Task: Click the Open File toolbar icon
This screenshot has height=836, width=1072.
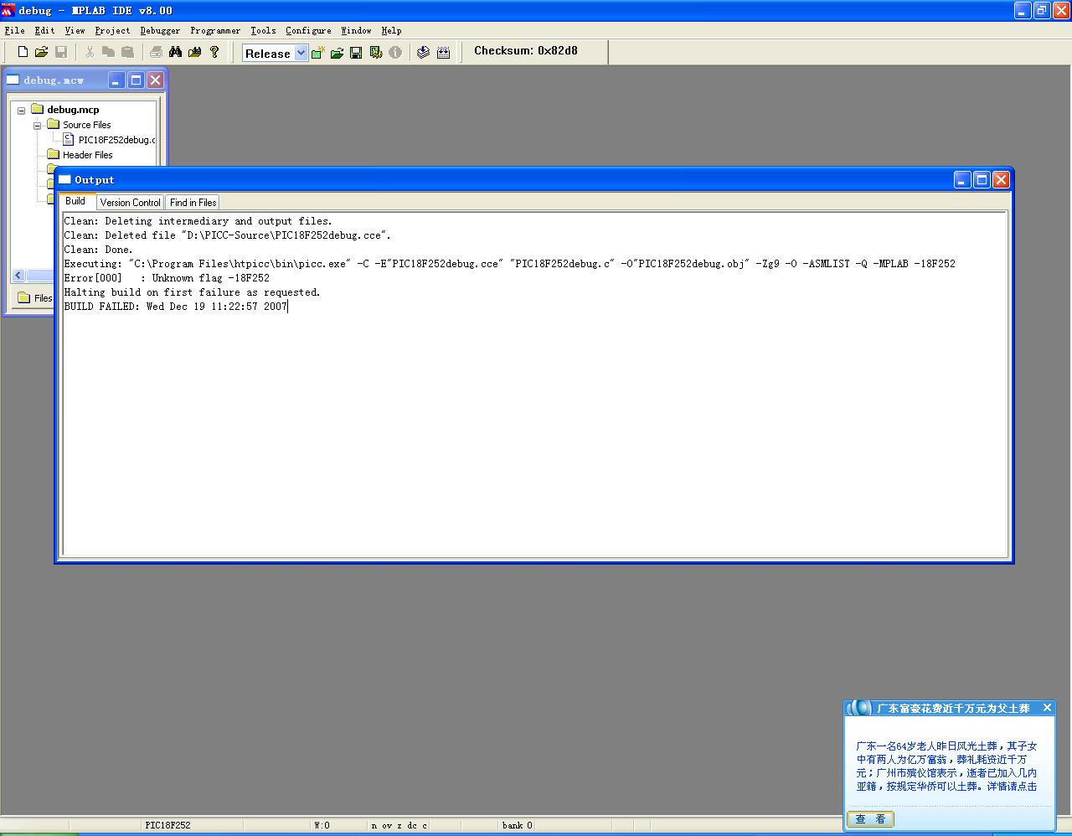Action: pos(41,52)
